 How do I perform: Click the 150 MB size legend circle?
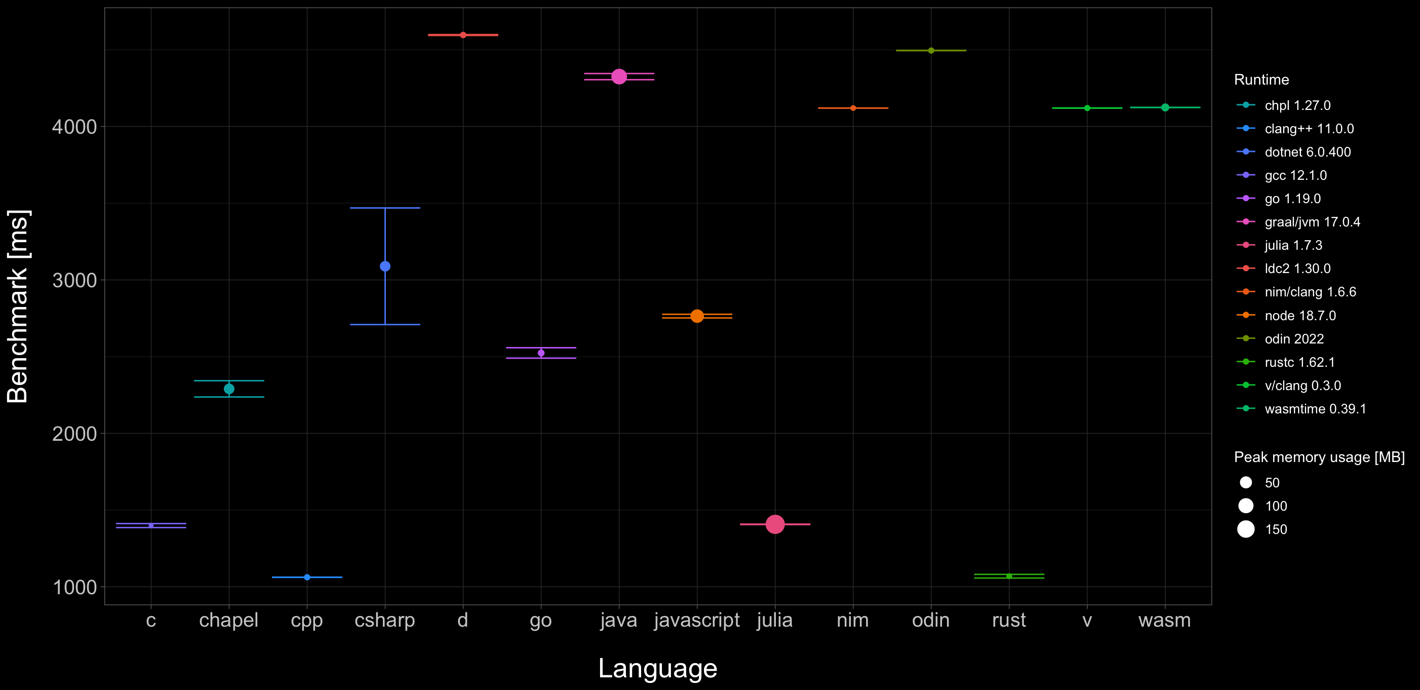(x=1246, y=529)
